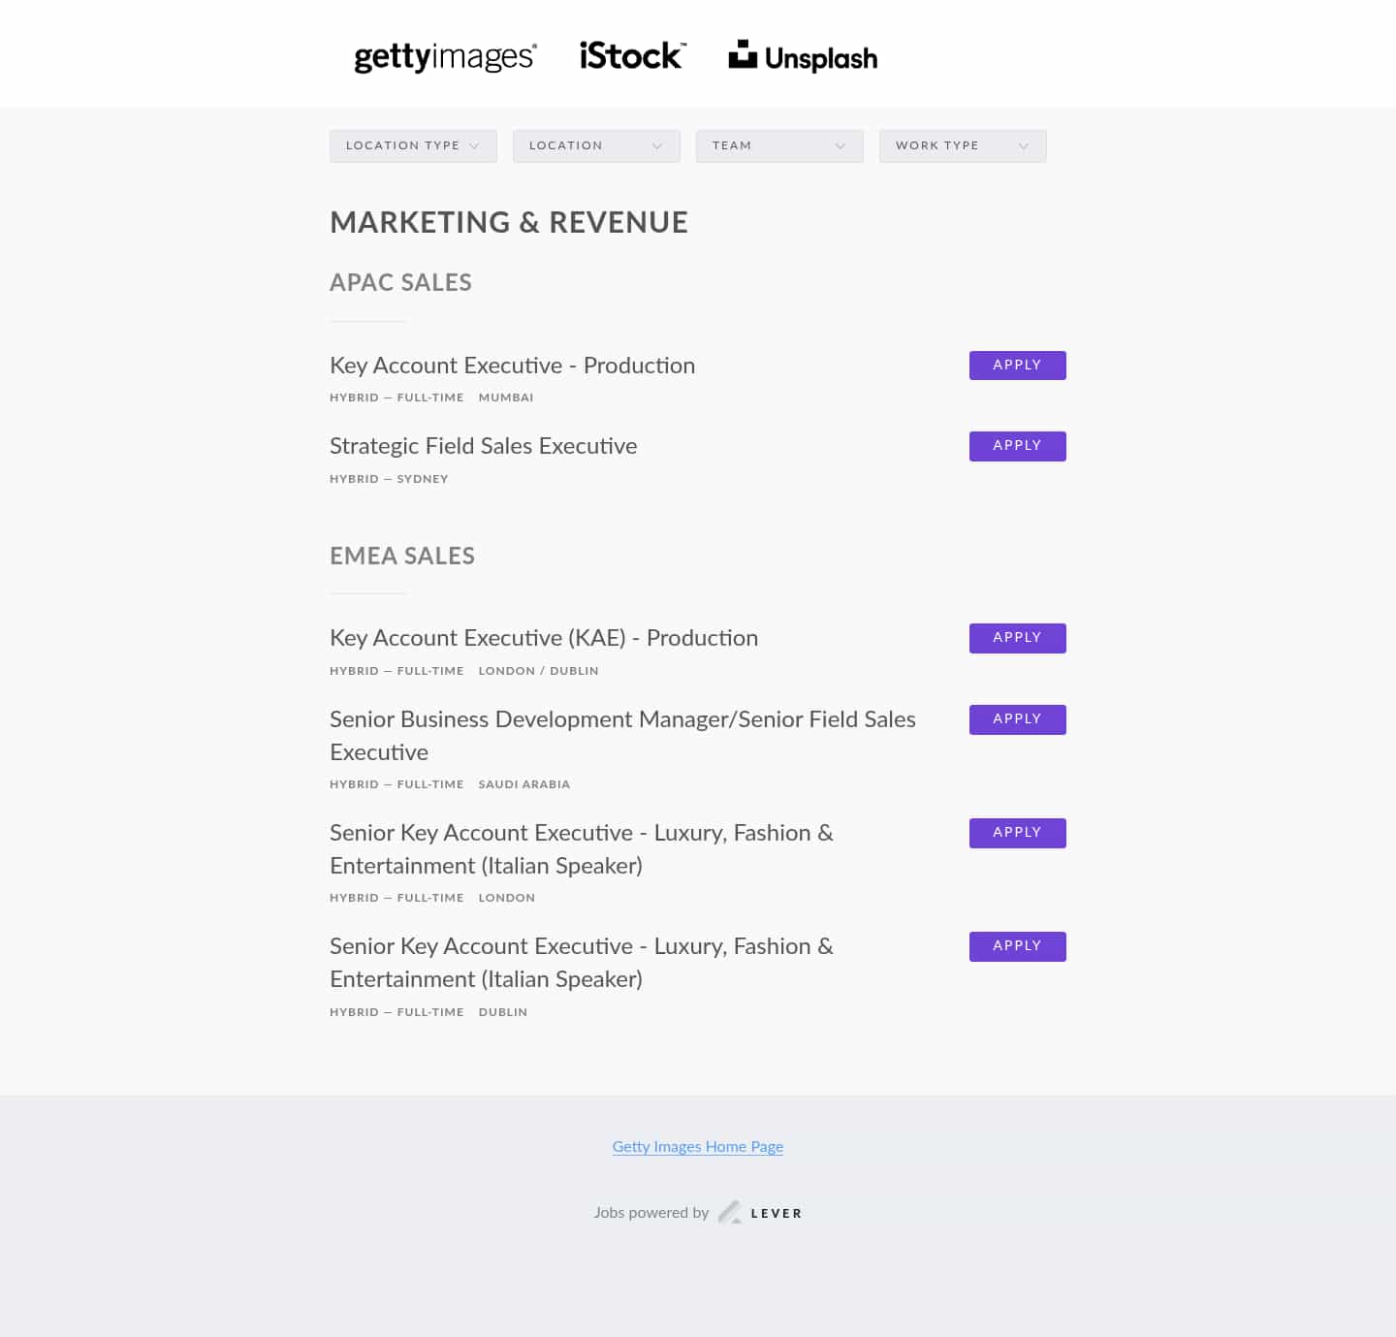
Task: Expand the Location filter dropdown
Action: click(x=596, y=145)
